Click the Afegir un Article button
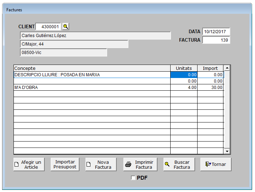255x192 pixels. (x=29, y=164)
